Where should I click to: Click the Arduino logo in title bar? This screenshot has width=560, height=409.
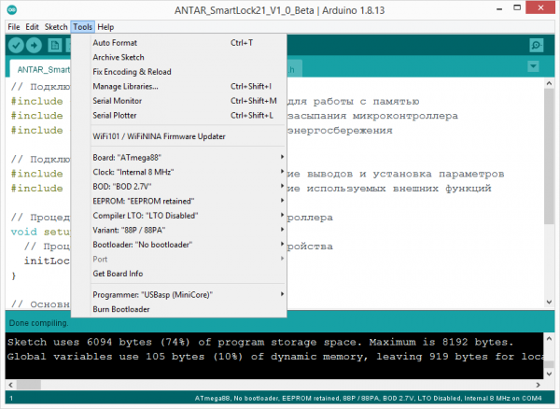[12, 10]
